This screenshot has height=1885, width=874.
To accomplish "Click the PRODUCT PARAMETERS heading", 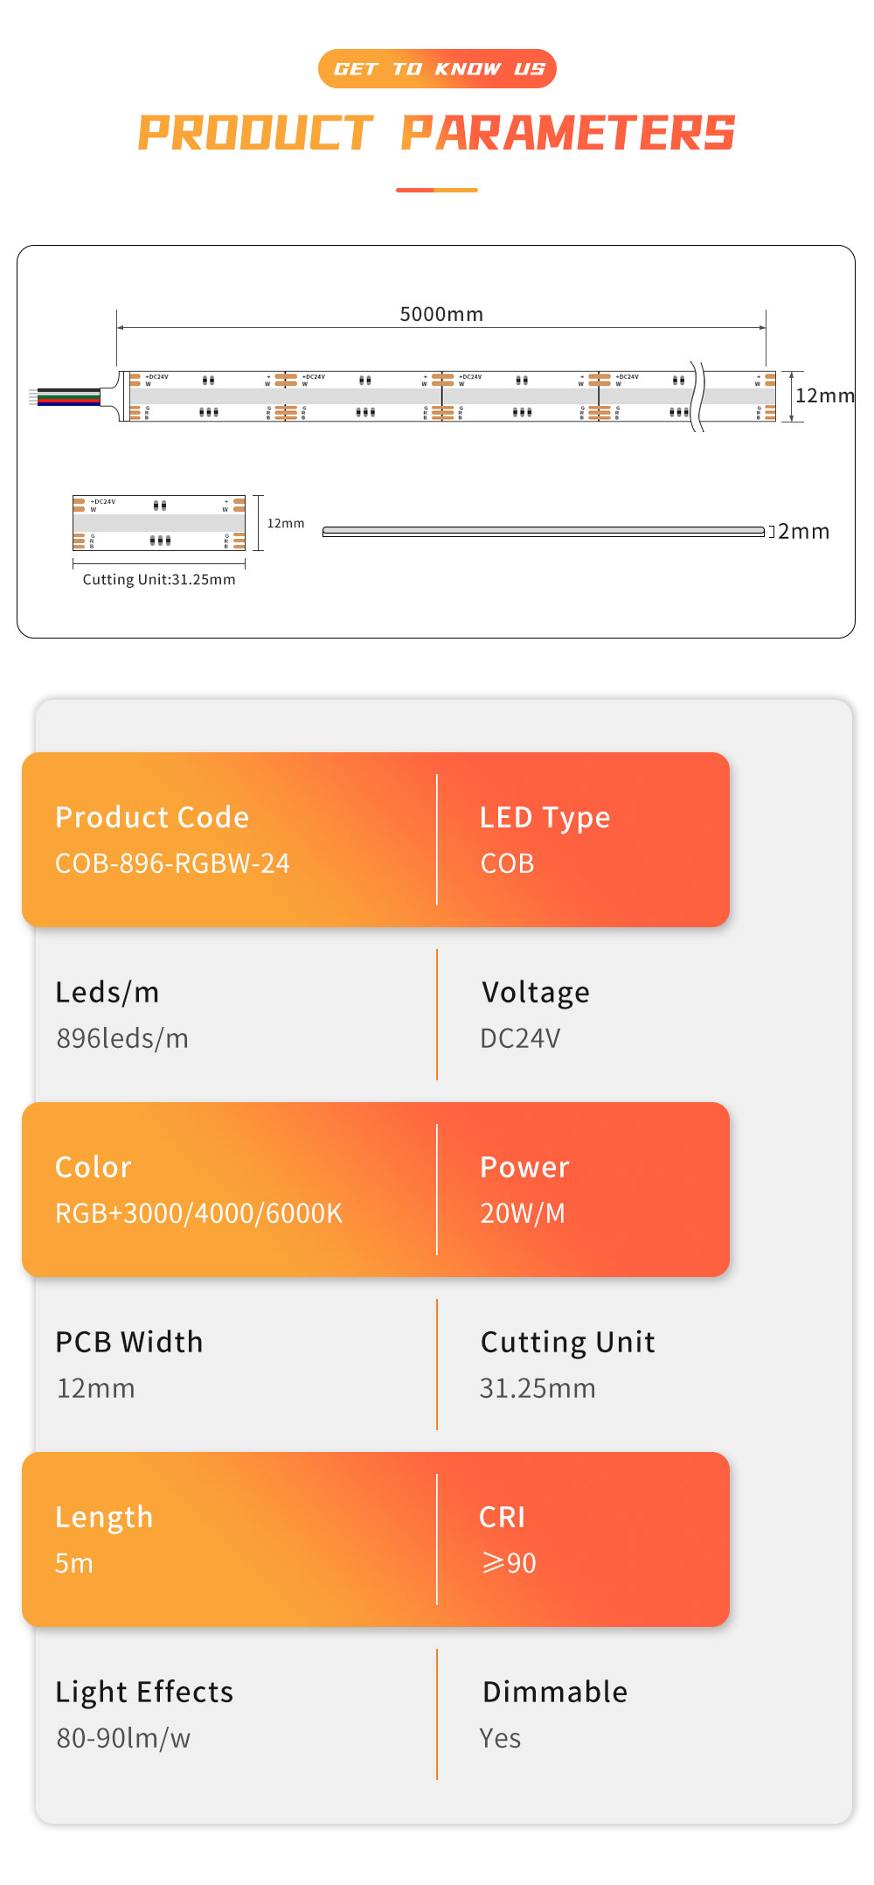I will pos(437,134).
